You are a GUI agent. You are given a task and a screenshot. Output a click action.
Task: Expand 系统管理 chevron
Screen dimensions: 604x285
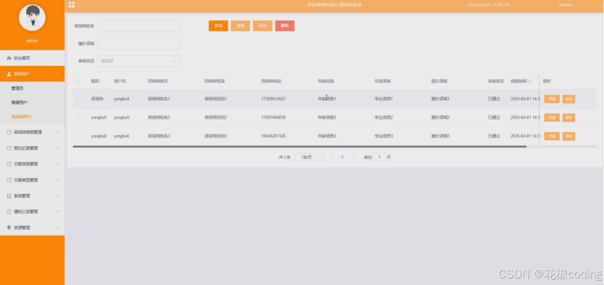pyautogui.click(x=57, y=195)
